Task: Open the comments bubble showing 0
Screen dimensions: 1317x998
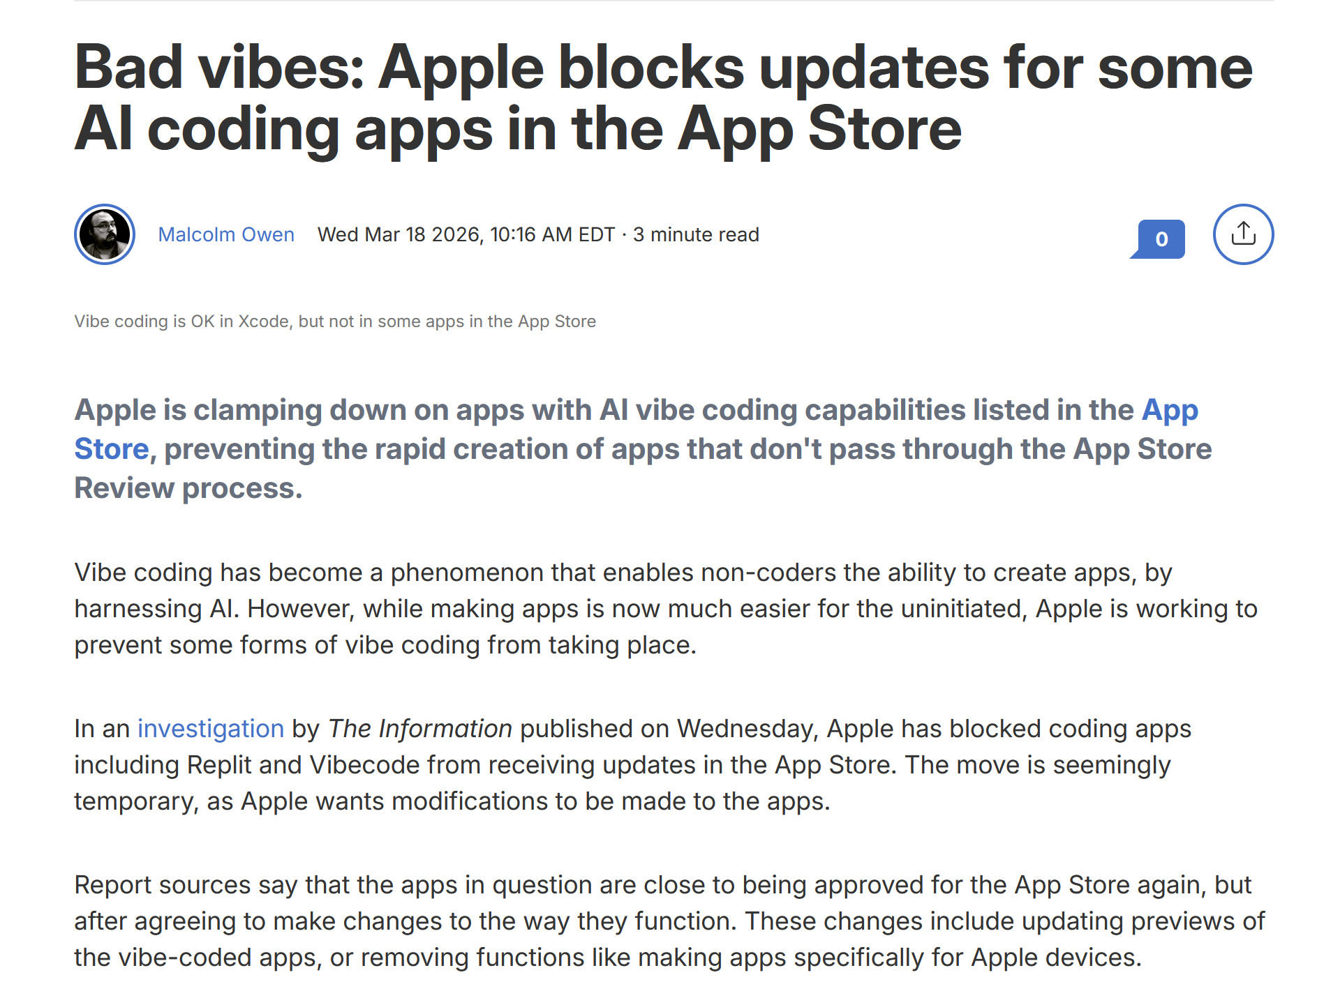Action: pyautogui.click(x=1158, y=239)
